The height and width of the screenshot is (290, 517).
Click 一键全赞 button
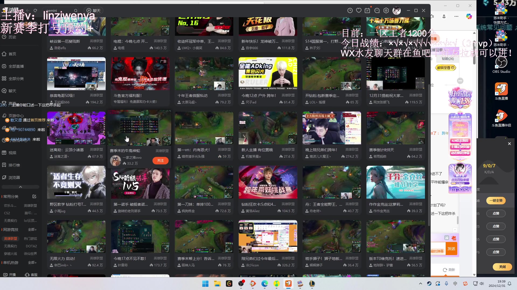496,201
